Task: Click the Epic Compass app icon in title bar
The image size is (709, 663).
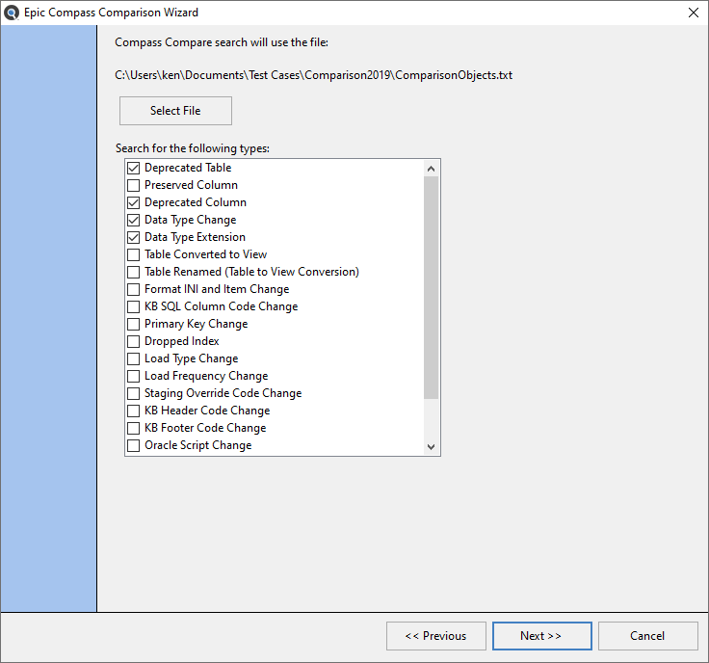Action: click(12, 13)
